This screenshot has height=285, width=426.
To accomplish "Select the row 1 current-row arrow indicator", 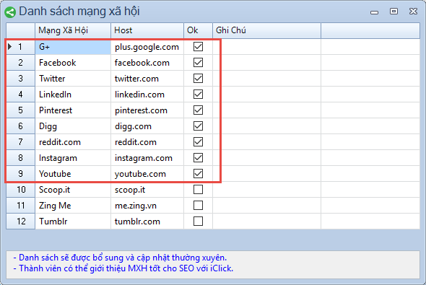I will [x=10, y=47].
